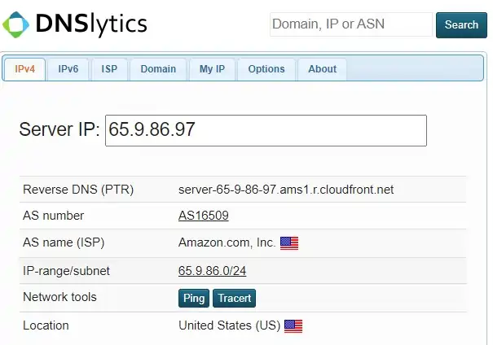Viewport: 493px width, 345px height.
Task: Click the DNSlytics hexagon logo icon
Action: pyautogui.click(x=17, y=24)
